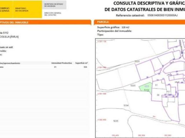This screenshot has height=138, width=185.
Task: Click the 'Participación del inmueble:' label
Action: coord(115,31)
